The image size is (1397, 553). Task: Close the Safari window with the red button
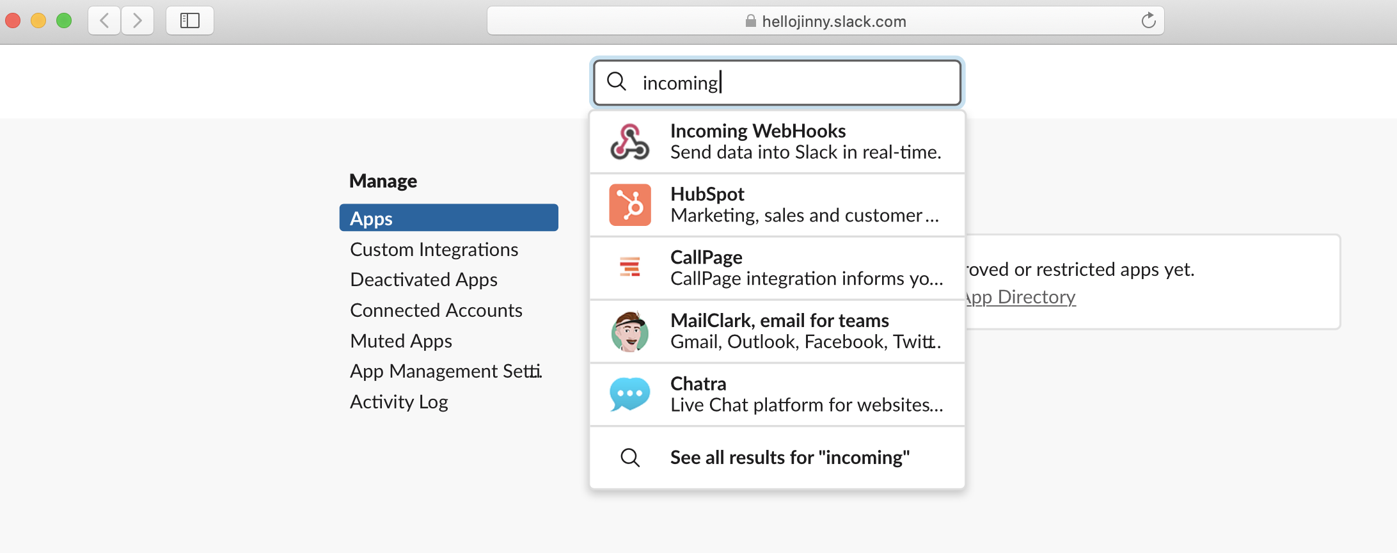click(x=13, y=20)
